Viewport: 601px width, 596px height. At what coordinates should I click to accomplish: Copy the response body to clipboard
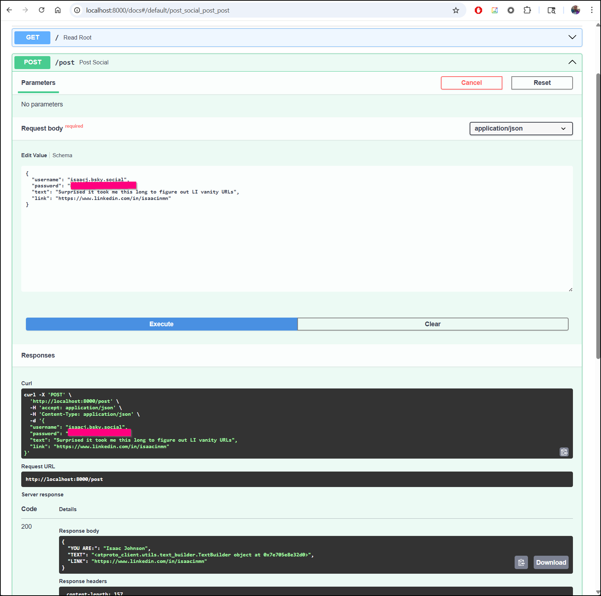click(521, 563)
